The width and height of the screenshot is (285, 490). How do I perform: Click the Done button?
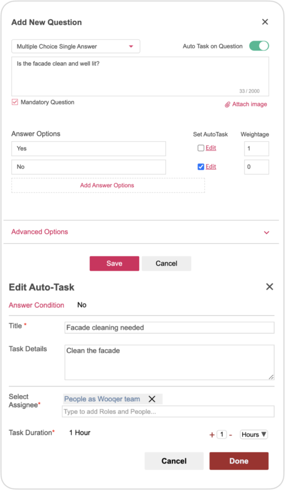coord(239,461)
